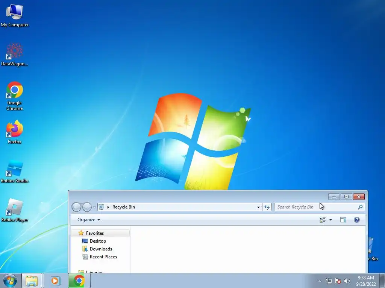The width and height of the screenshot is (385, 288).
Task: Toggle the preview pane
Action: [x=343, y=220]
